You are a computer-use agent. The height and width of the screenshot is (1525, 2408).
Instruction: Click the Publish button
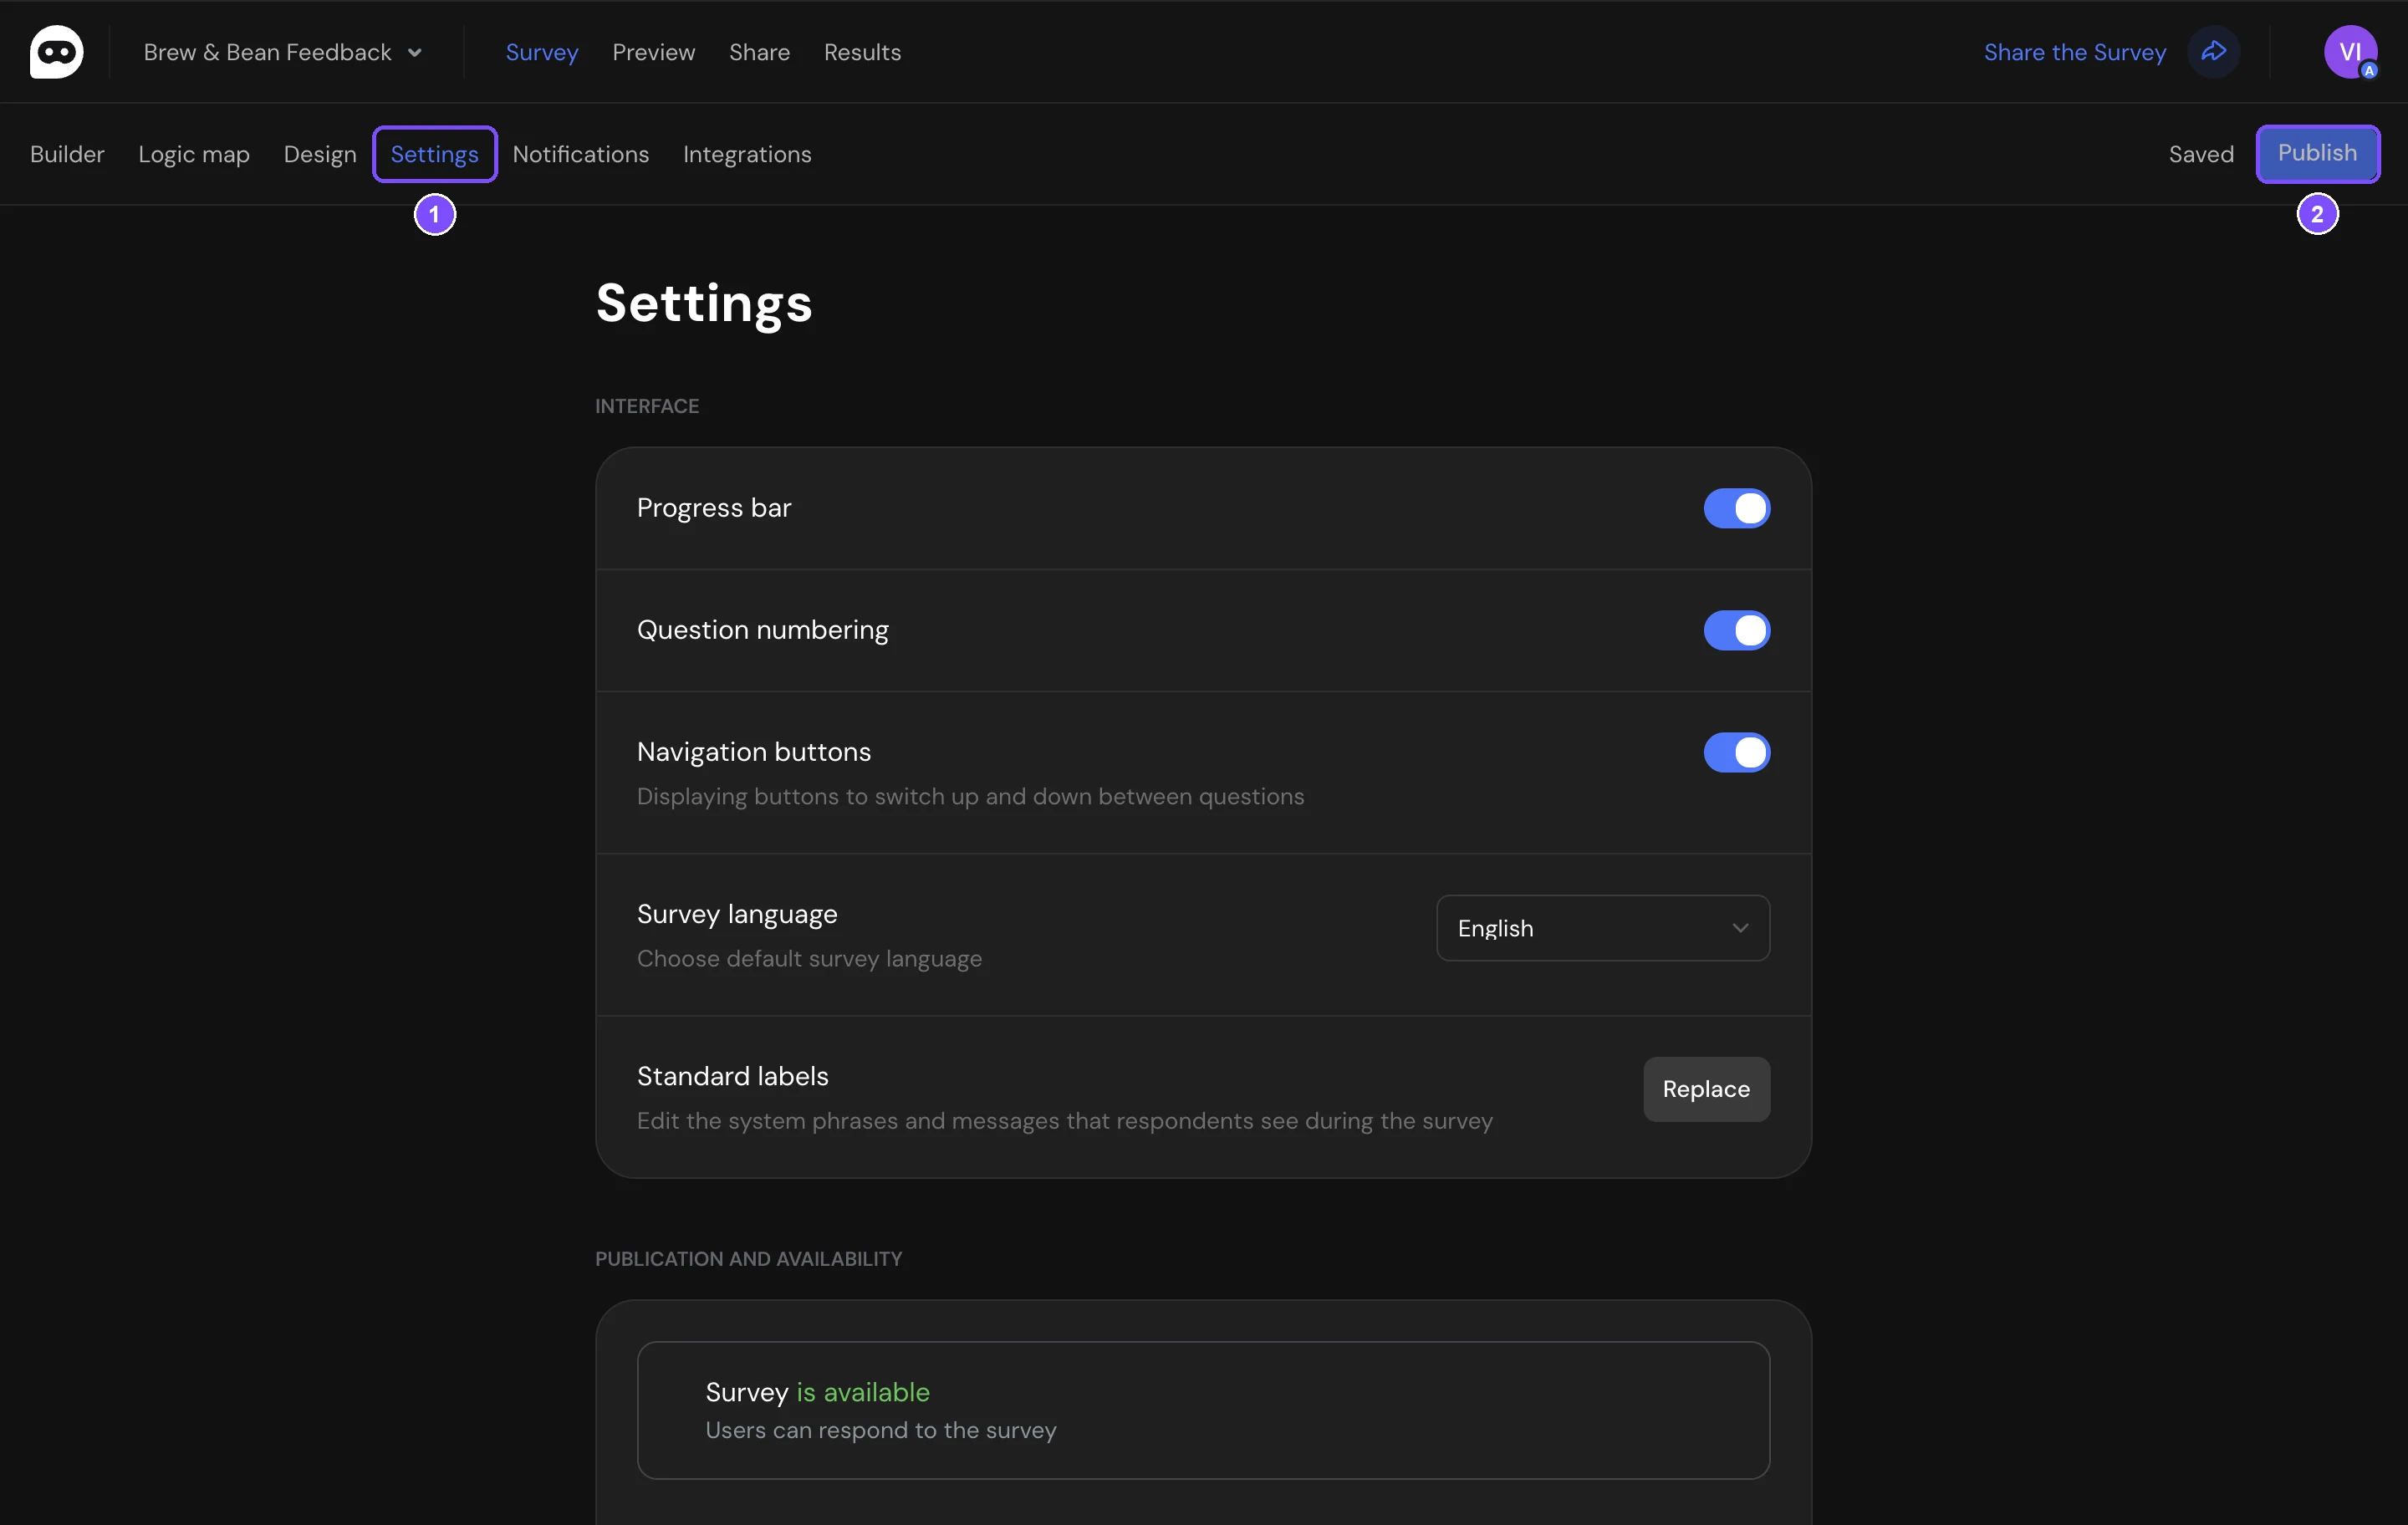pos(2317,153)
